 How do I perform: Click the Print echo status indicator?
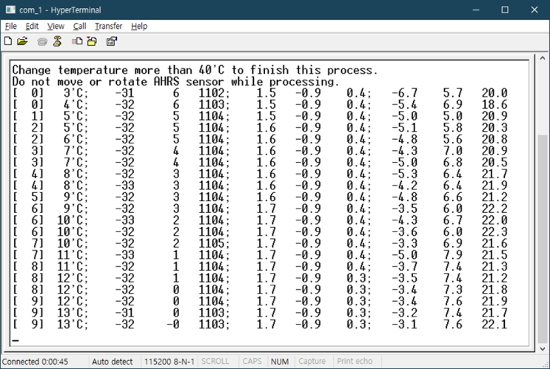coord(355,362)
